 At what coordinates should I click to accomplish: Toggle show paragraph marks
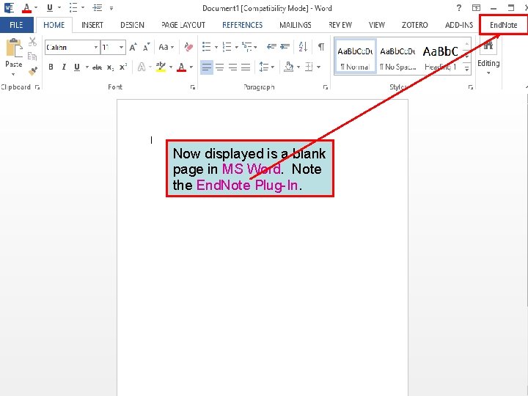point(321,47)
